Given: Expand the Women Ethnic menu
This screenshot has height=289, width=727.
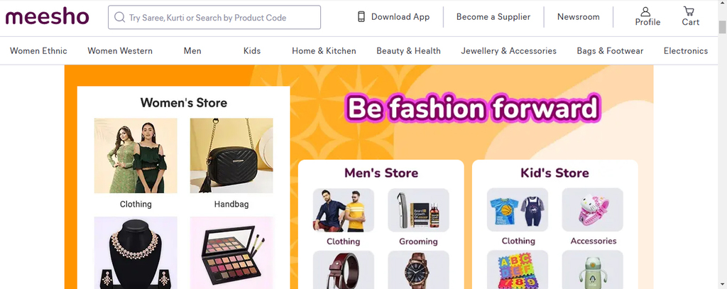Looking at the screenshot, I should click(38, 50).
